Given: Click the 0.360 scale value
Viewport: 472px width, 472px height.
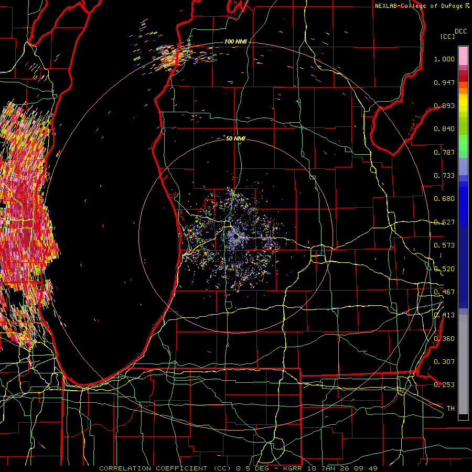Looking at the screenshot, I should click(444, 339).
